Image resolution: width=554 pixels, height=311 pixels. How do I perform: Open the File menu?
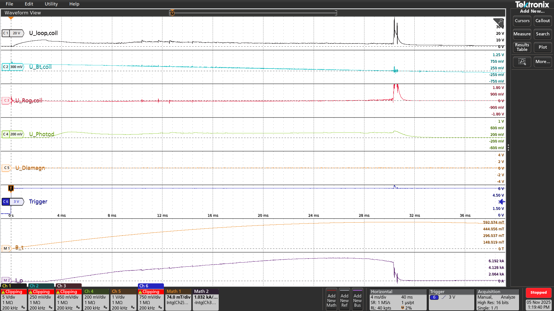(x=9, y=4)
